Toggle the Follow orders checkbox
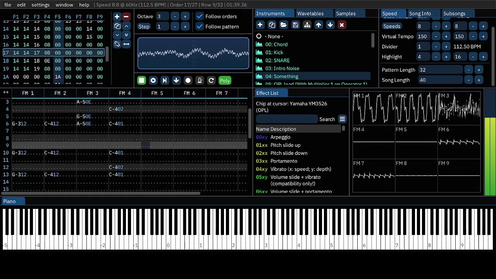The image size is (496, 279). 200,16
